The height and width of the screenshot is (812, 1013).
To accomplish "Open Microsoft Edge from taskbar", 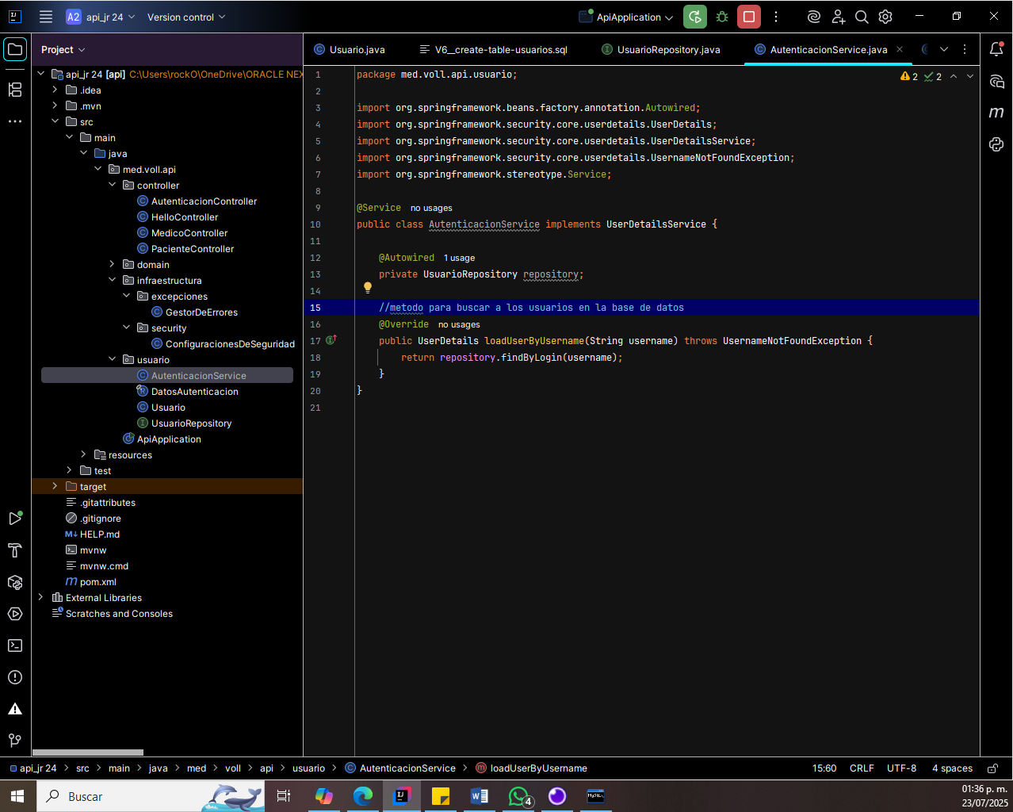I will coord(363,795).
